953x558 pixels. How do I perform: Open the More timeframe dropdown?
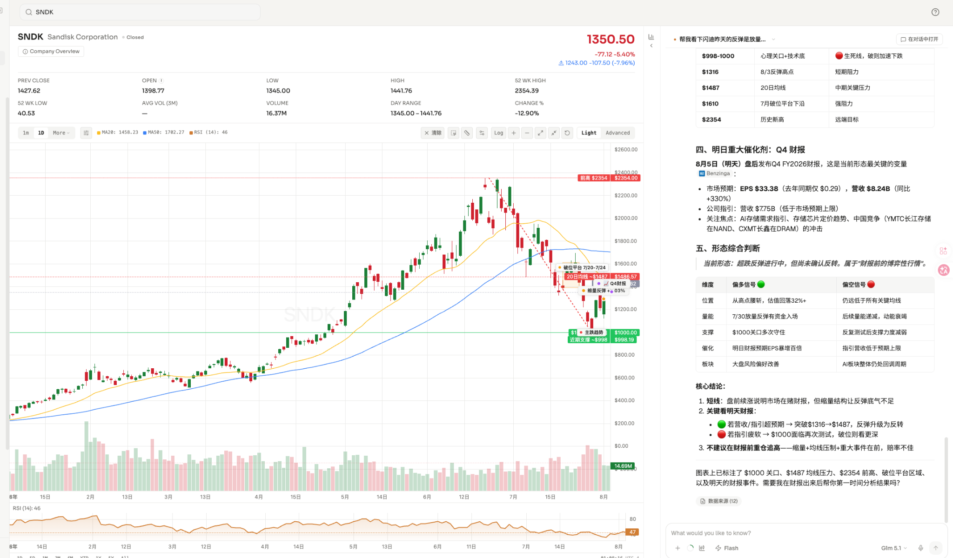[x=61, y=133]
